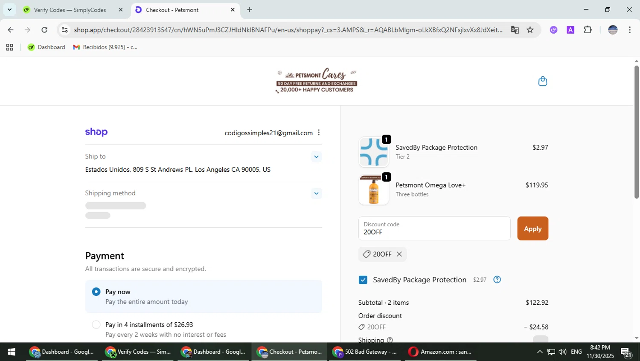The width and height of the screenshot is (640, 361).
Task: Open Dashboard bookmark
Action: [x=47, y=47]
